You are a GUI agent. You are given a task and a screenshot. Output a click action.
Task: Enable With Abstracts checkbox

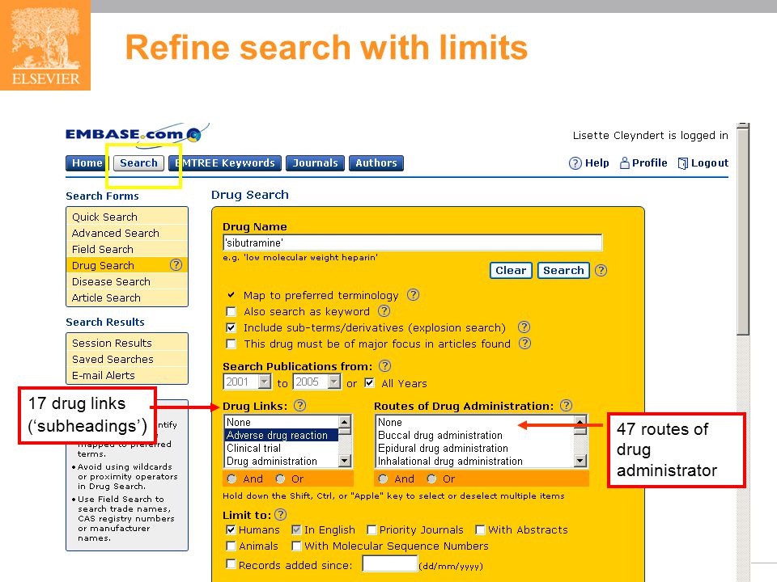(x=480, y=530)
